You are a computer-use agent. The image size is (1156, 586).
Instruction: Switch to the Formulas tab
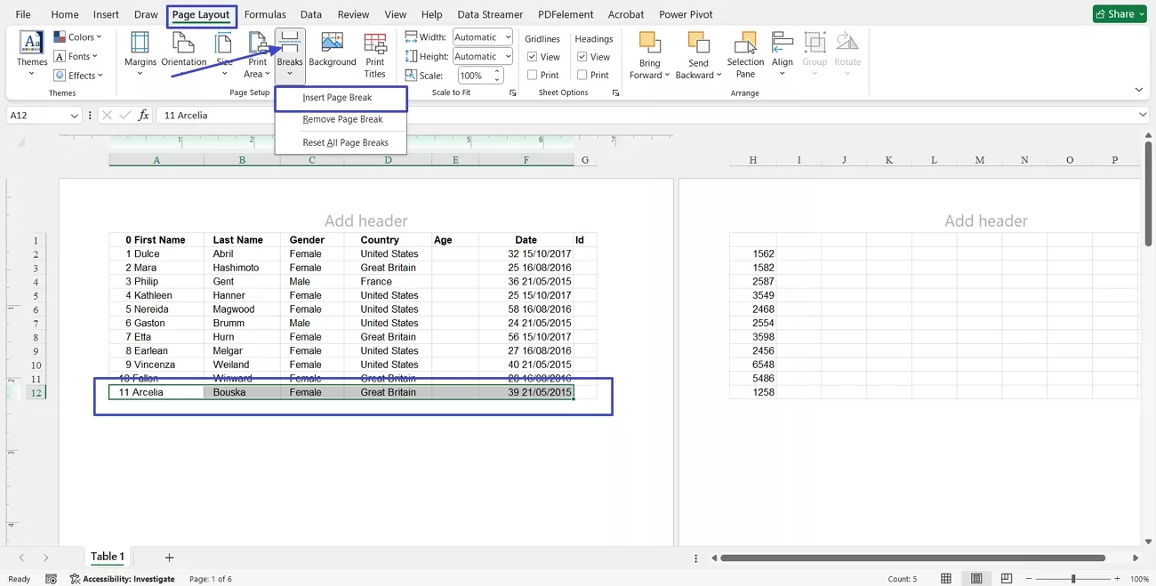click(x=265, y=14)
